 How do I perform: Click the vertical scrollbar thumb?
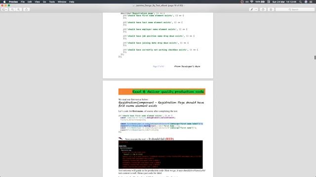coord(315,58)
